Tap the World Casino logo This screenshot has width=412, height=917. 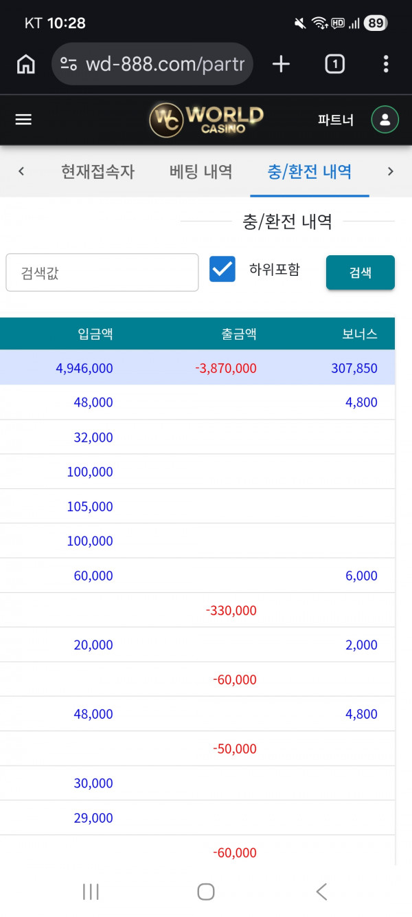click(x=206, y=120)
